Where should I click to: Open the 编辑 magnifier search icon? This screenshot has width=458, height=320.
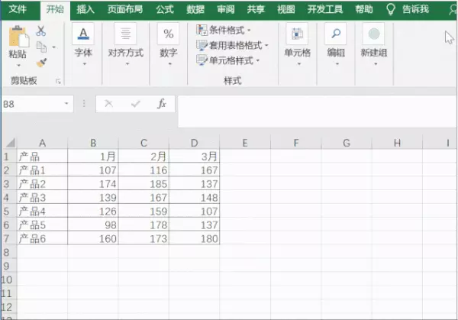(x=336, y=34)
